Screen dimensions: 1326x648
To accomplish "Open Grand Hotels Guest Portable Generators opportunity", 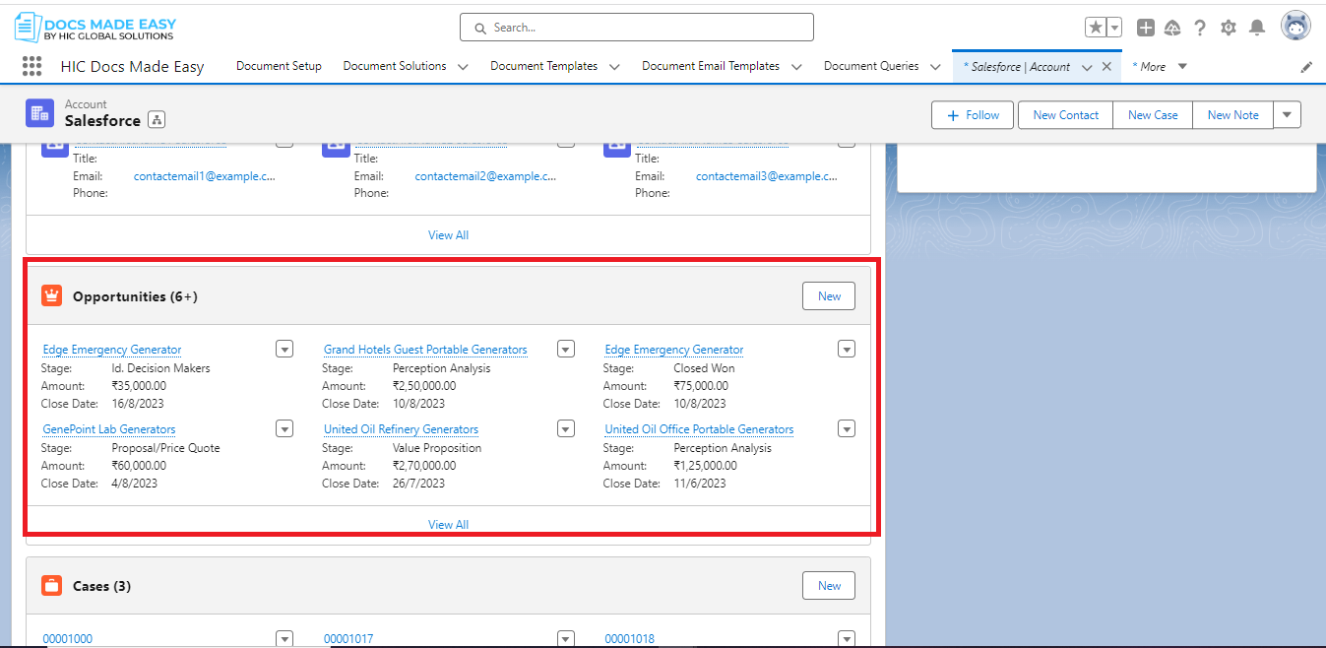I will [425, 350].
